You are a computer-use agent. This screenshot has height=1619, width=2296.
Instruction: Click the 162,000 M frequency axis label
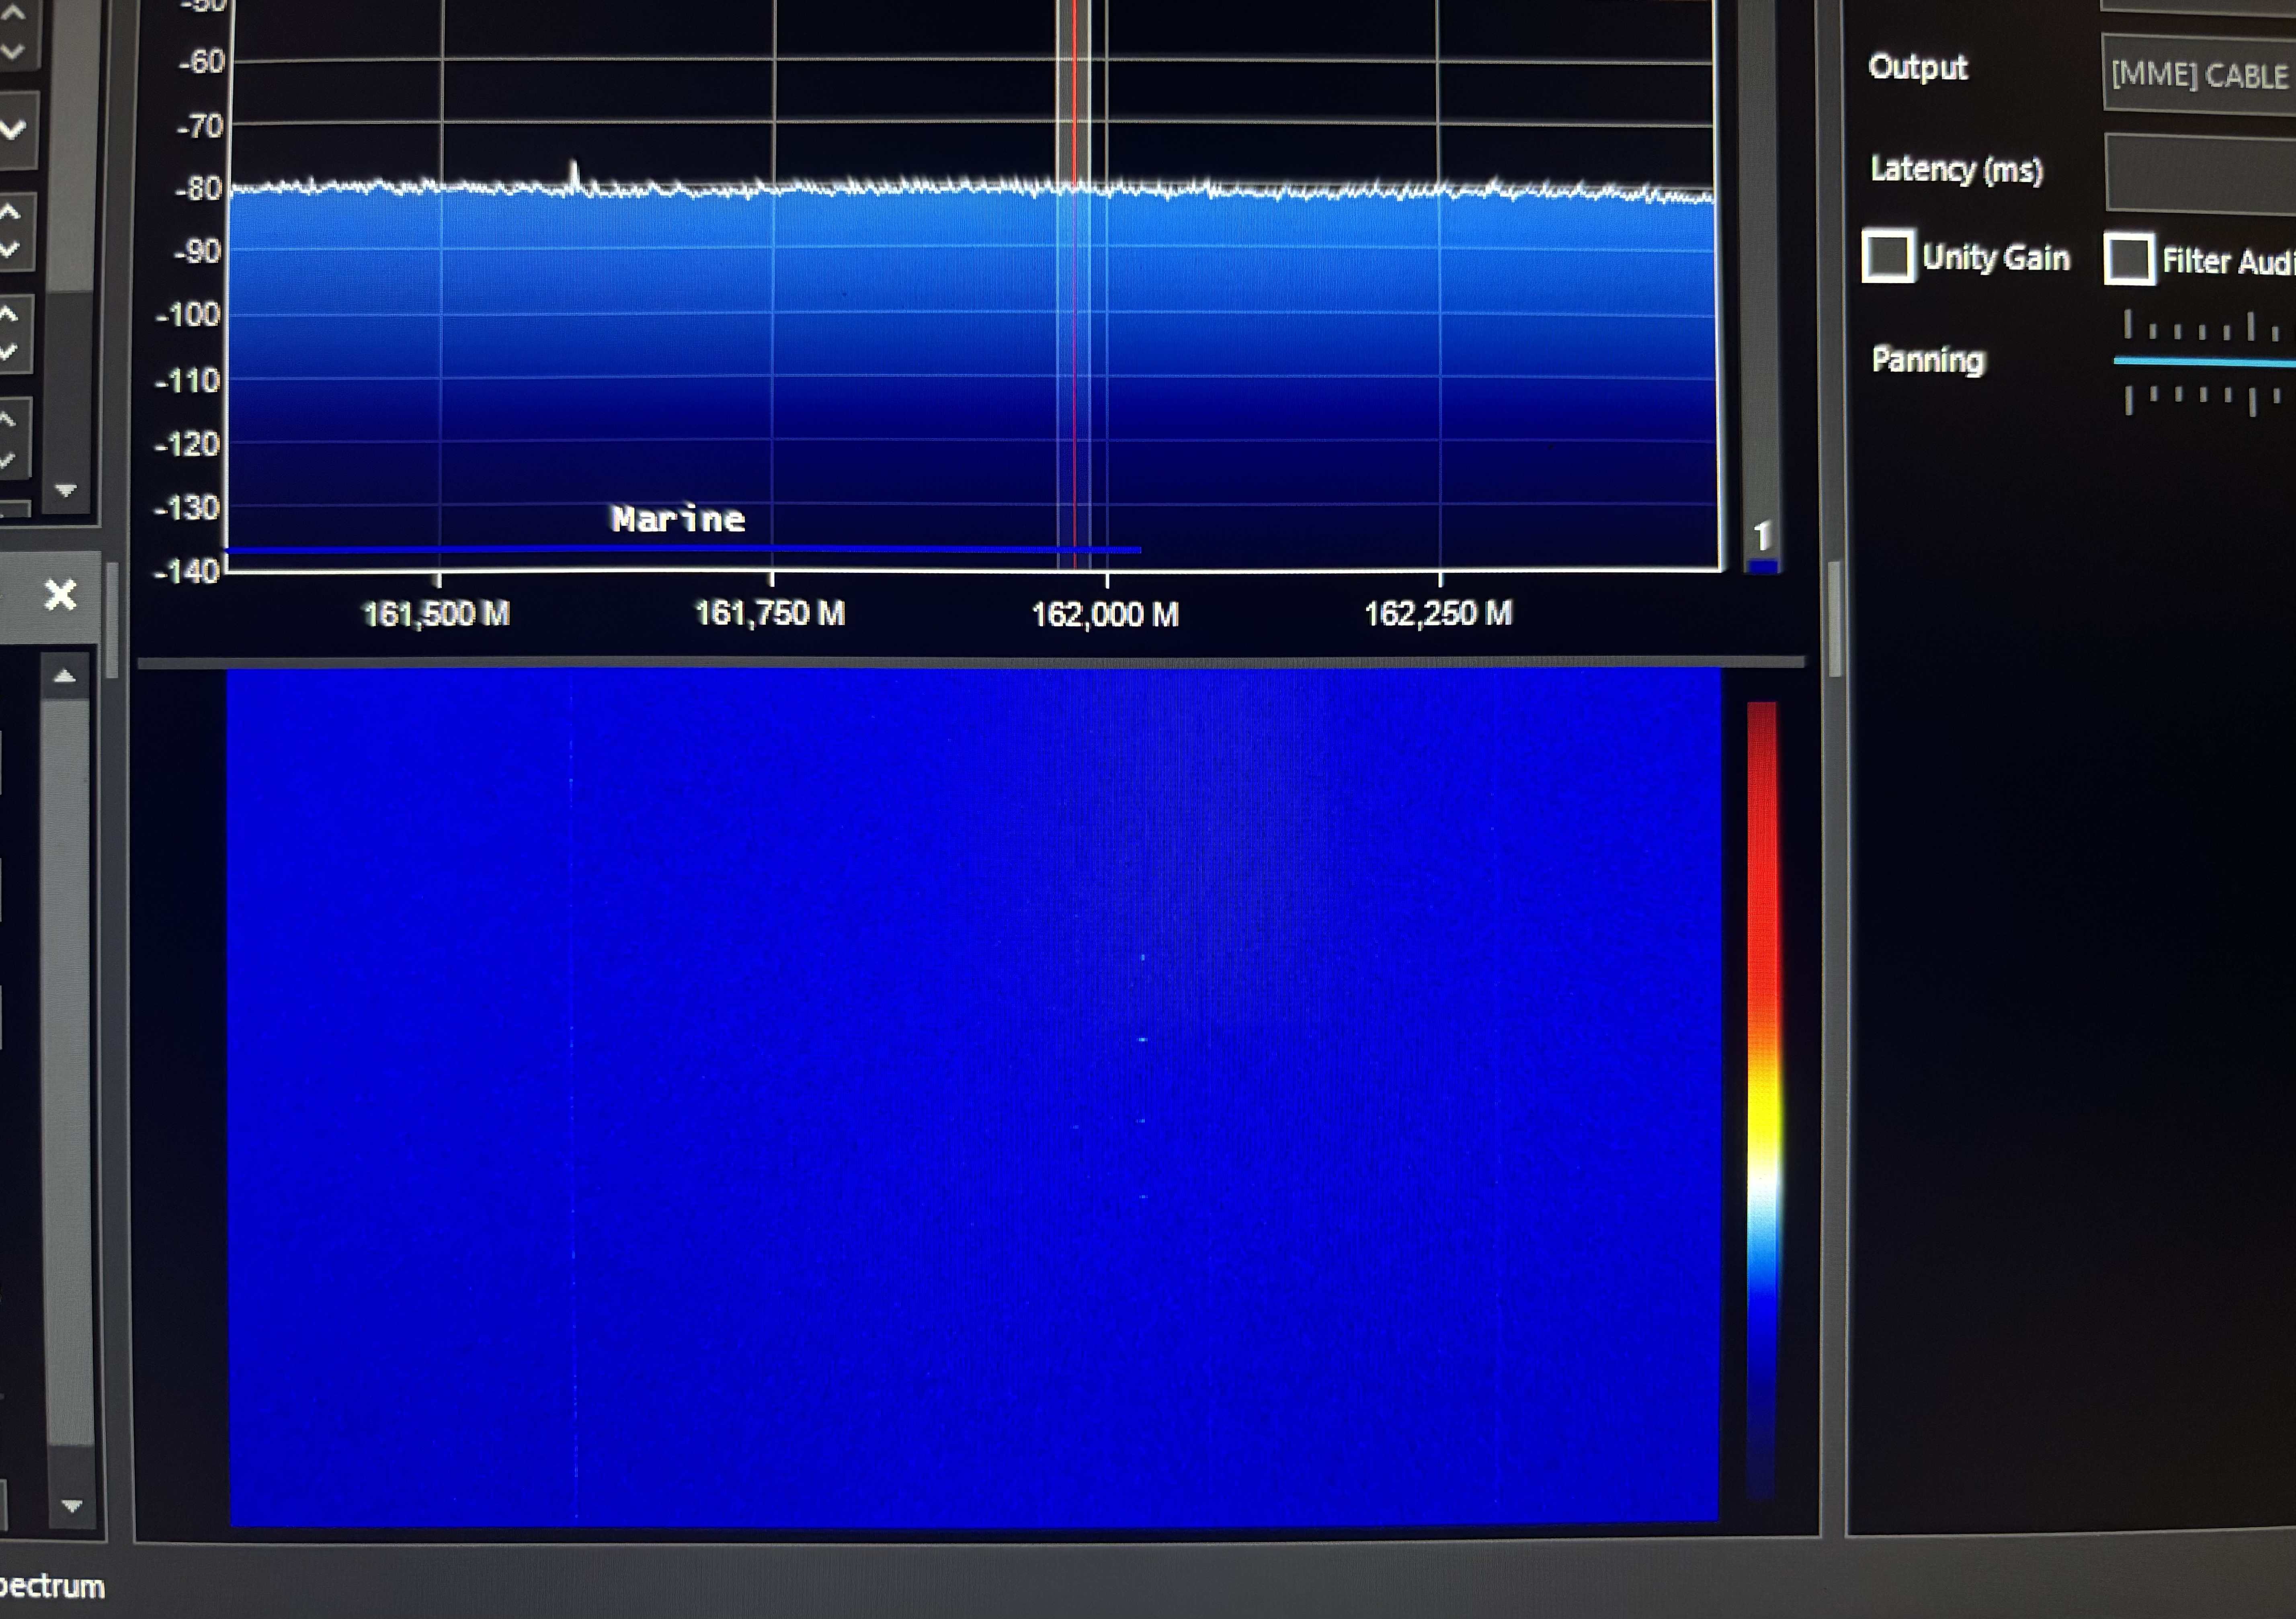tap(1104, 614)
